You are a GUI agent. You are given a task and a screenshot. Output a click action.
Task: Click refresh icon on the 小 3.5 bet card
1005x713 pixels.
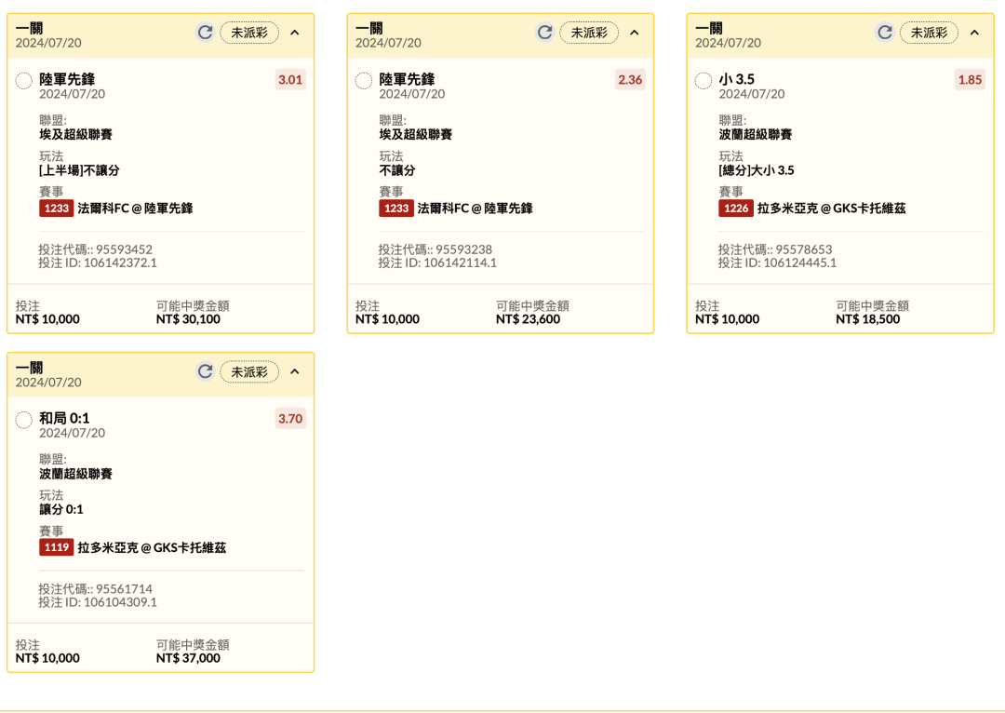885,33
